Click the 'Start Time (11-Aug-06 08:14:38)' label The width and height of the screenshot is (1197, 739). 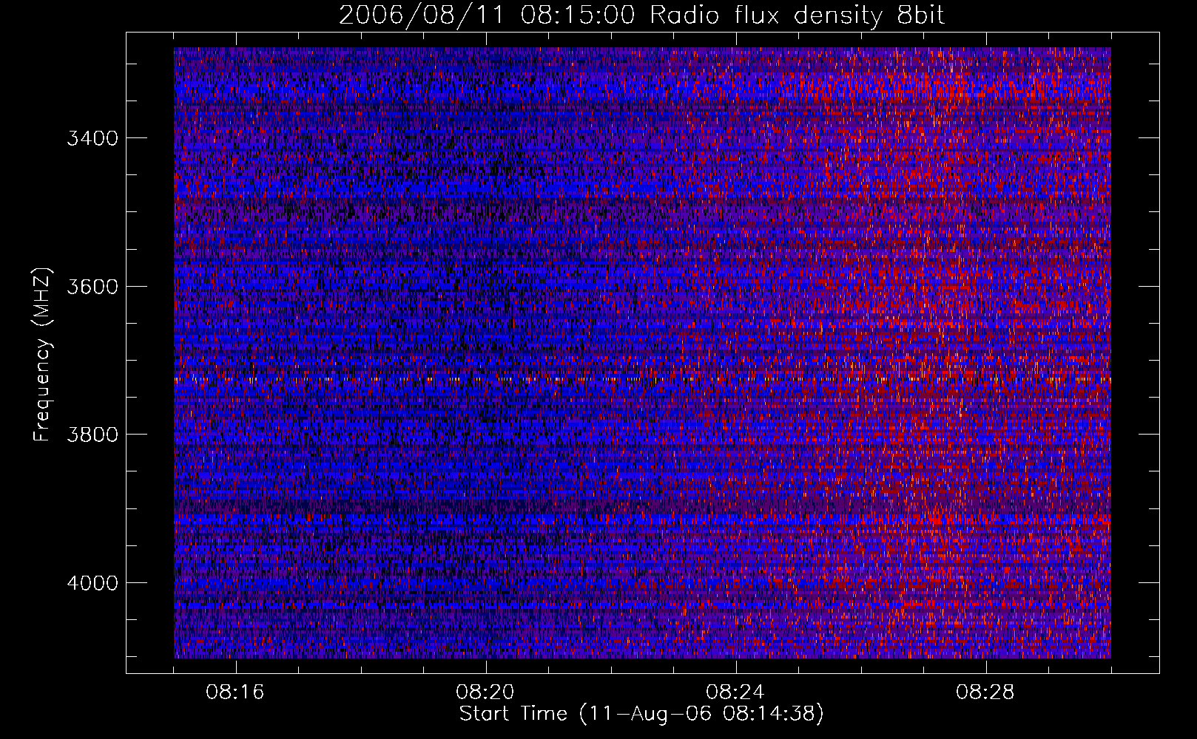point(641,714)
